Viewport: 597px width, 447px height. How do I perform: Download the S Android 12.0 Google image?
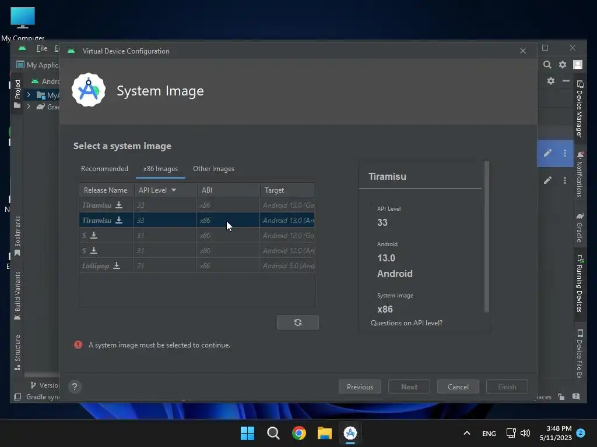[94, 235]
